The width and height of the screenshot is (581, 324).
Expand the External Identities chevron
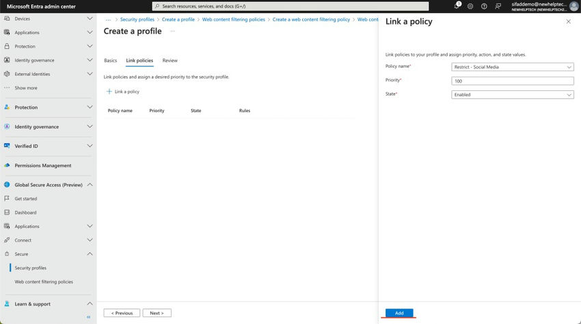(x=90, y=74)
